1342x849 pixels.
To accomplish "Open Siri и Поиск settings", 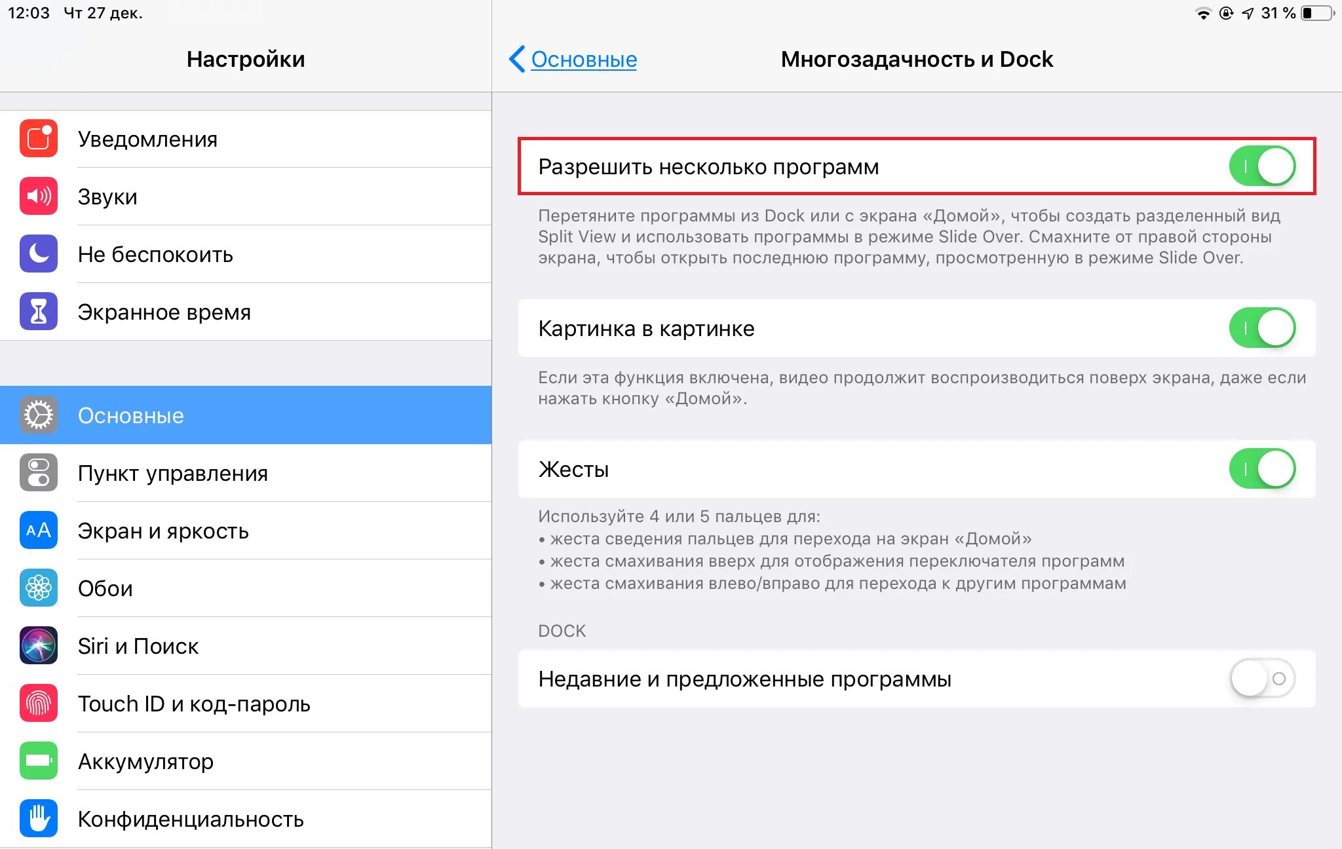I will (x=246, y=646).
